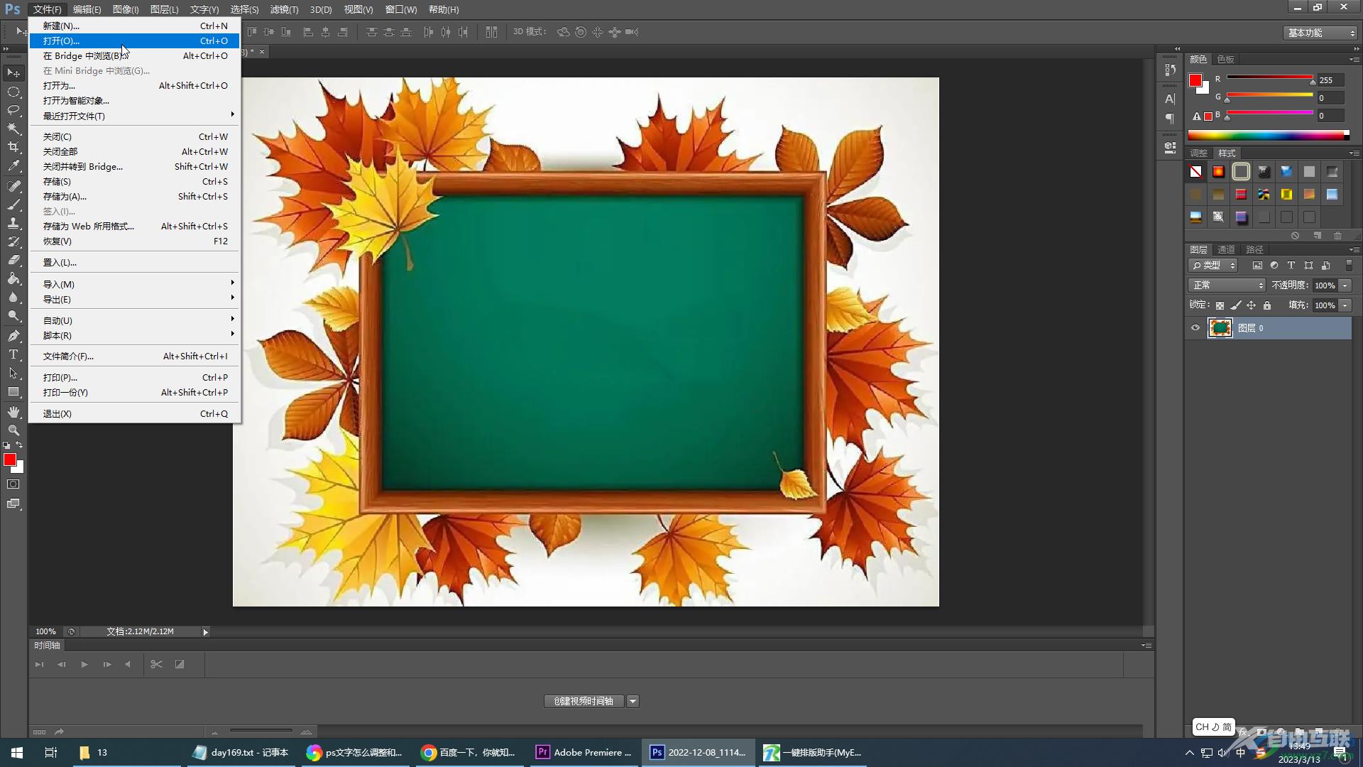Screen dimensions: 1363x767
Task: Select the Blur tool
Action: (x=13, y=297)
